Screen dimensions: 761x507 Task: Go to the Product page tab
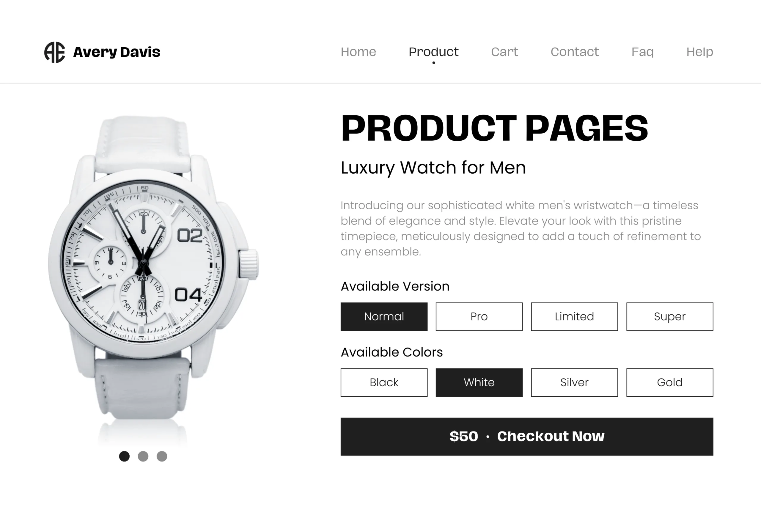click(433, 52)
